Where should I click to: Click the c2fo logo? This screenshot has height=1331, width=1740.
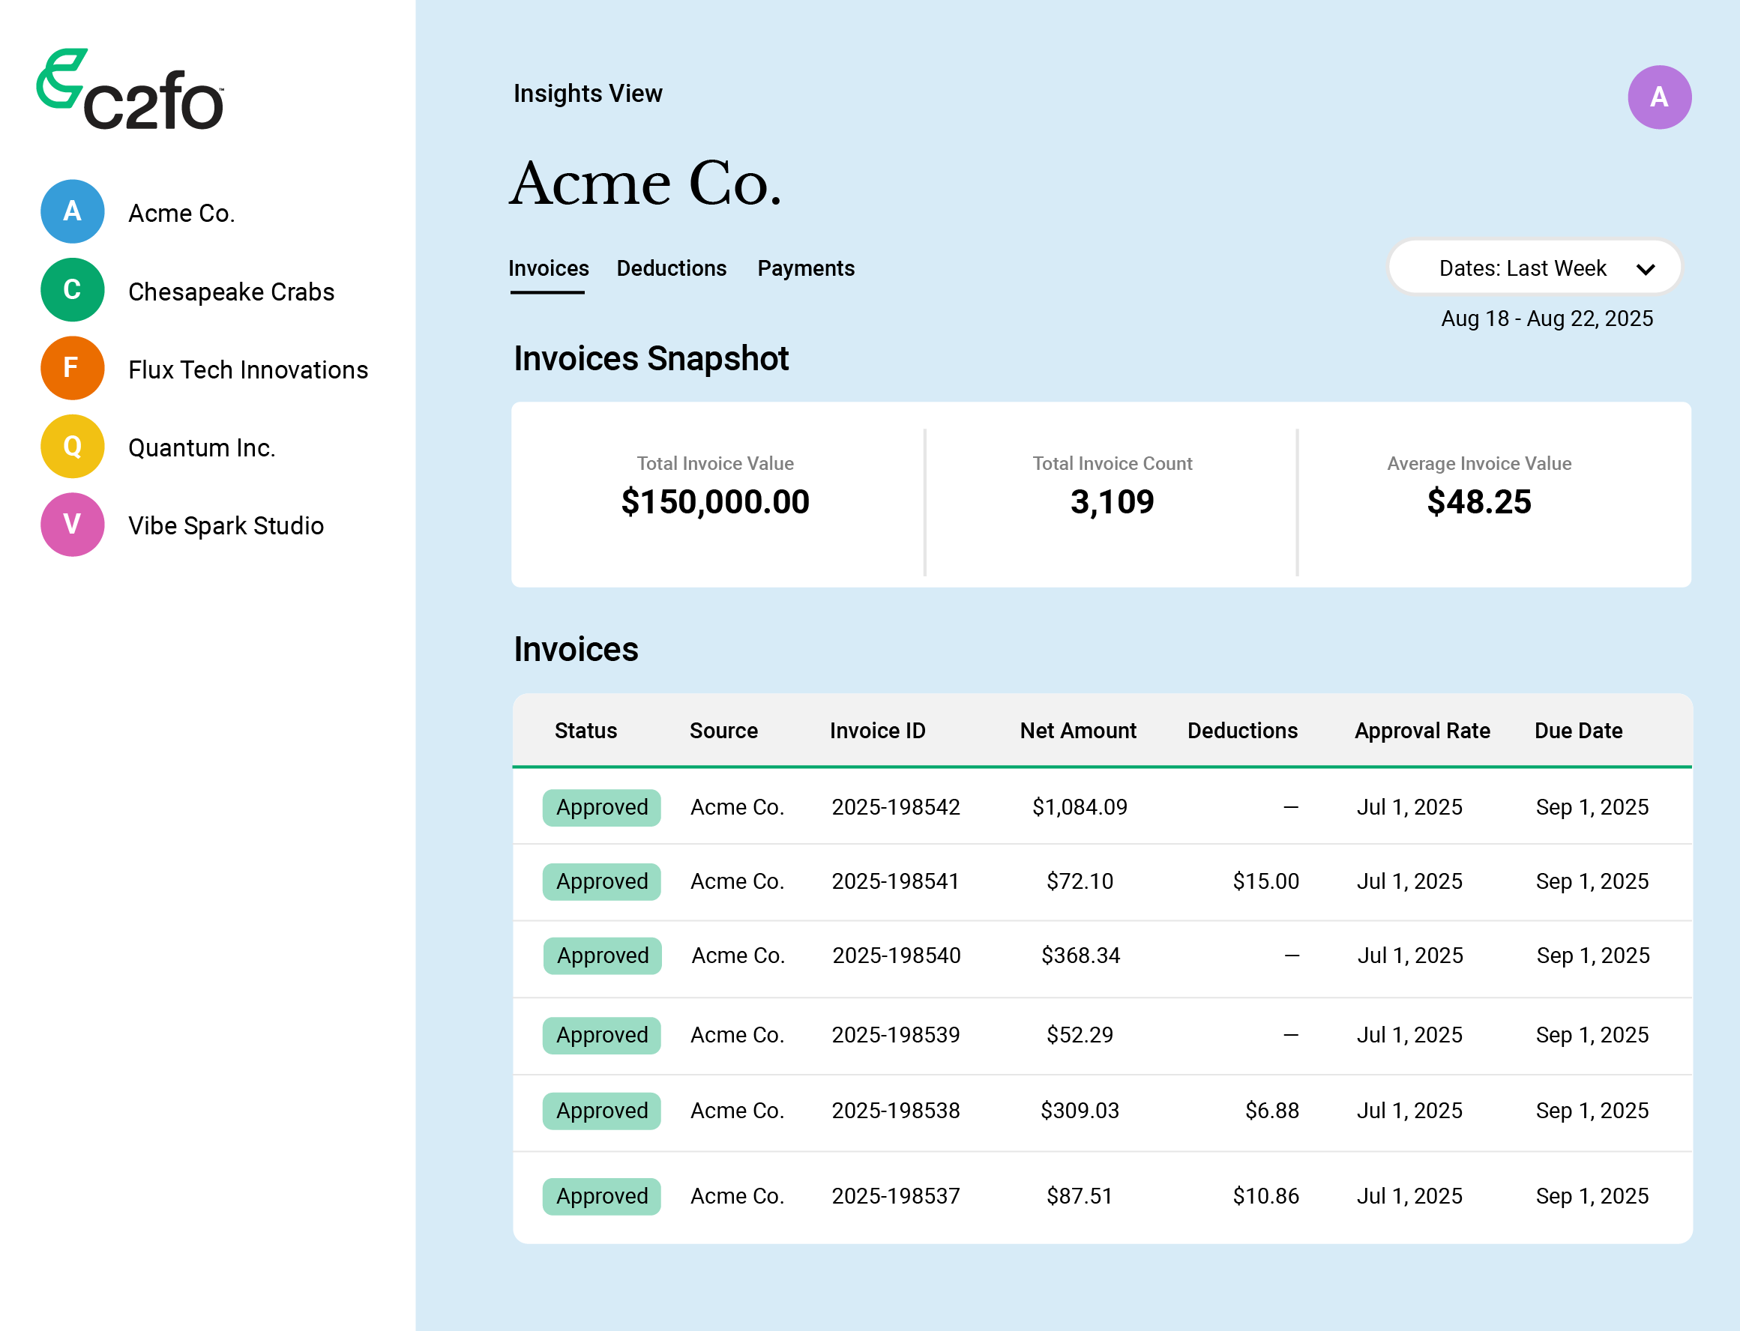(130, 89)
